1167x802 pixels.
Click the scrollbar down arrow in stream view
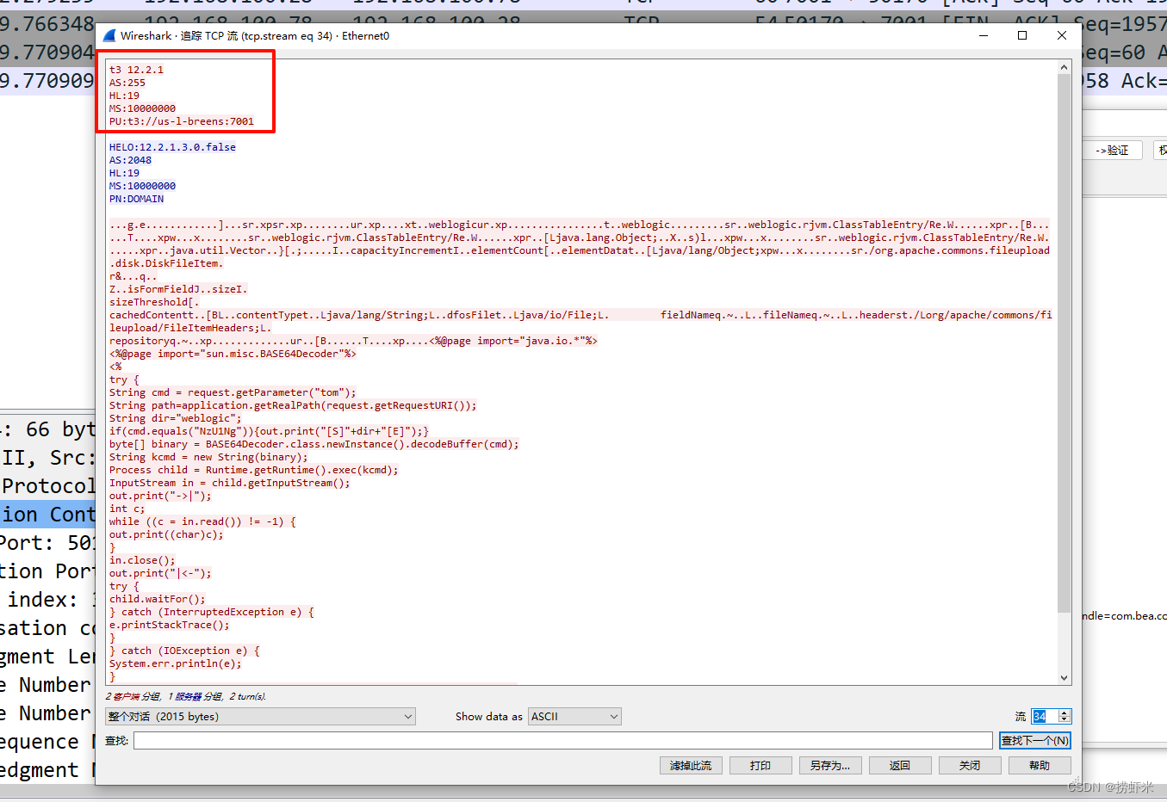tap(1065, 678)
